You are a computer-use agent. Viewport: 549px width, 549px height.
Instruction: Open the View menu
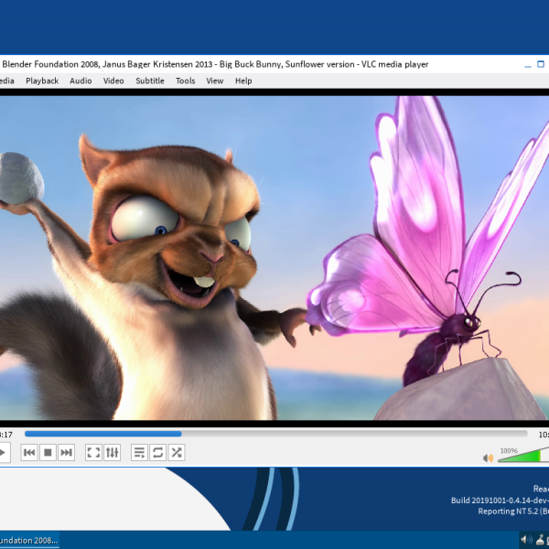[215, 81]
